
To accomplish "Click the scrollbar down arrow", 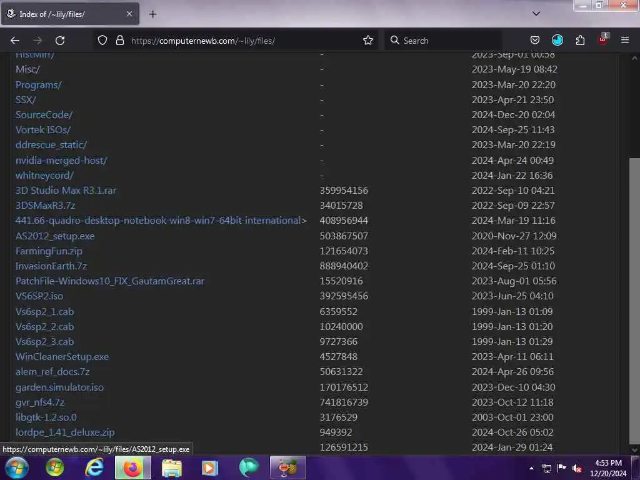I will click(x=634, y=450).
